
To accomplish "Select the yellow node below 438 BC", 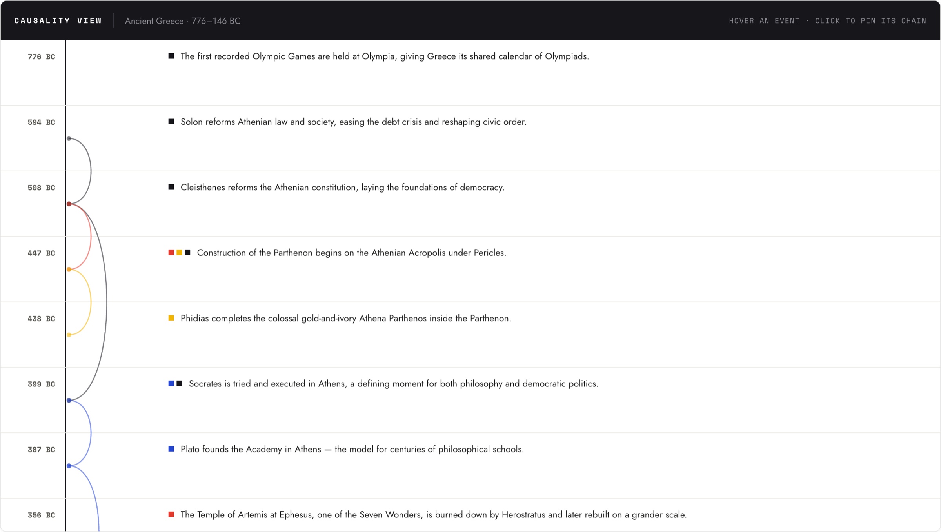I will [x=69, y=335].
